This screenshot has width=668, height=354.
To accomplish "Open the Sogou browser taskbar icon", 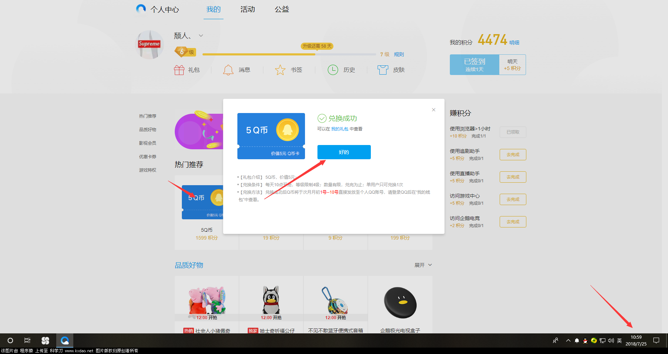I will [45, 340].
